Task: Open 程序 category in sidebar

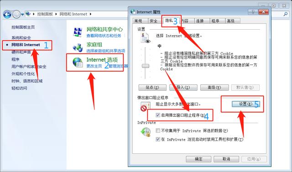Action: [x=16, y=59]
